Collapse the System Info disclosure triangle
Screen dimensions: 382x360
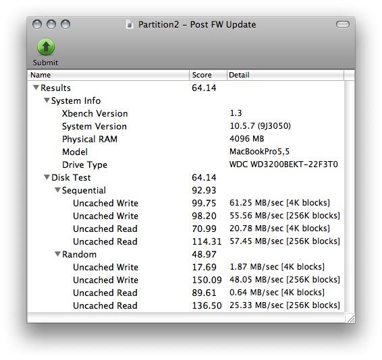(47, 100)
